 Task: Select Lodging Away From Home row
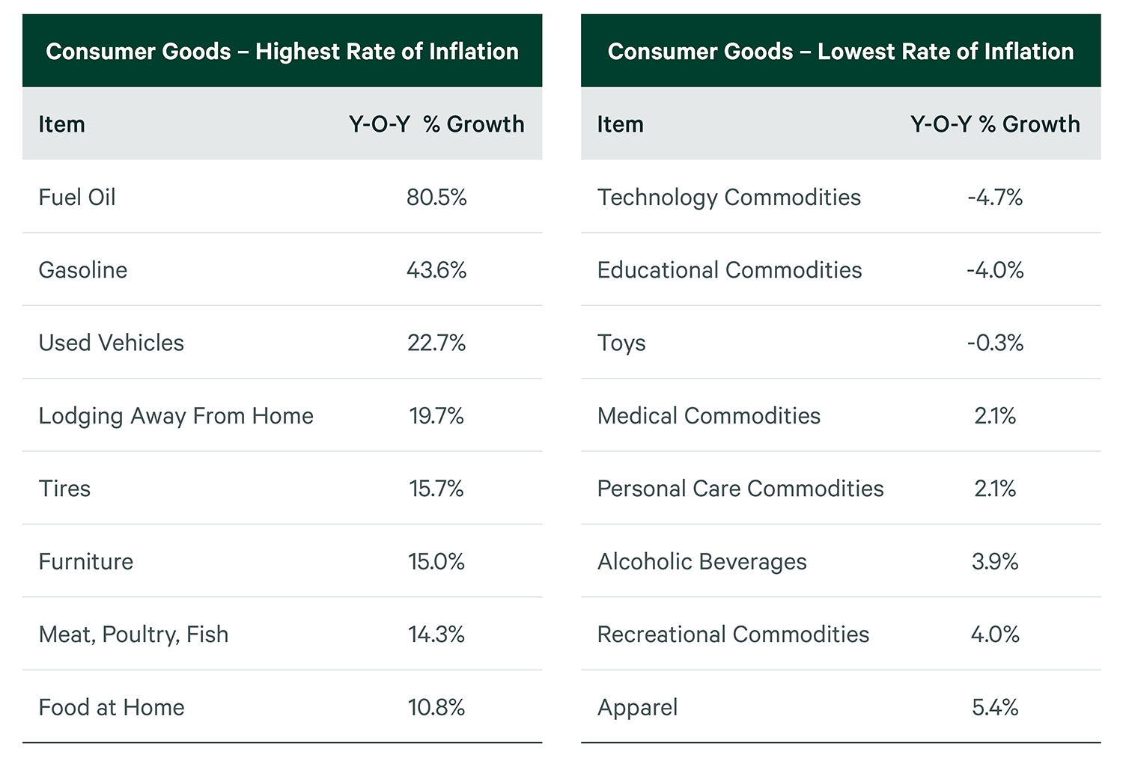point(176,415)
